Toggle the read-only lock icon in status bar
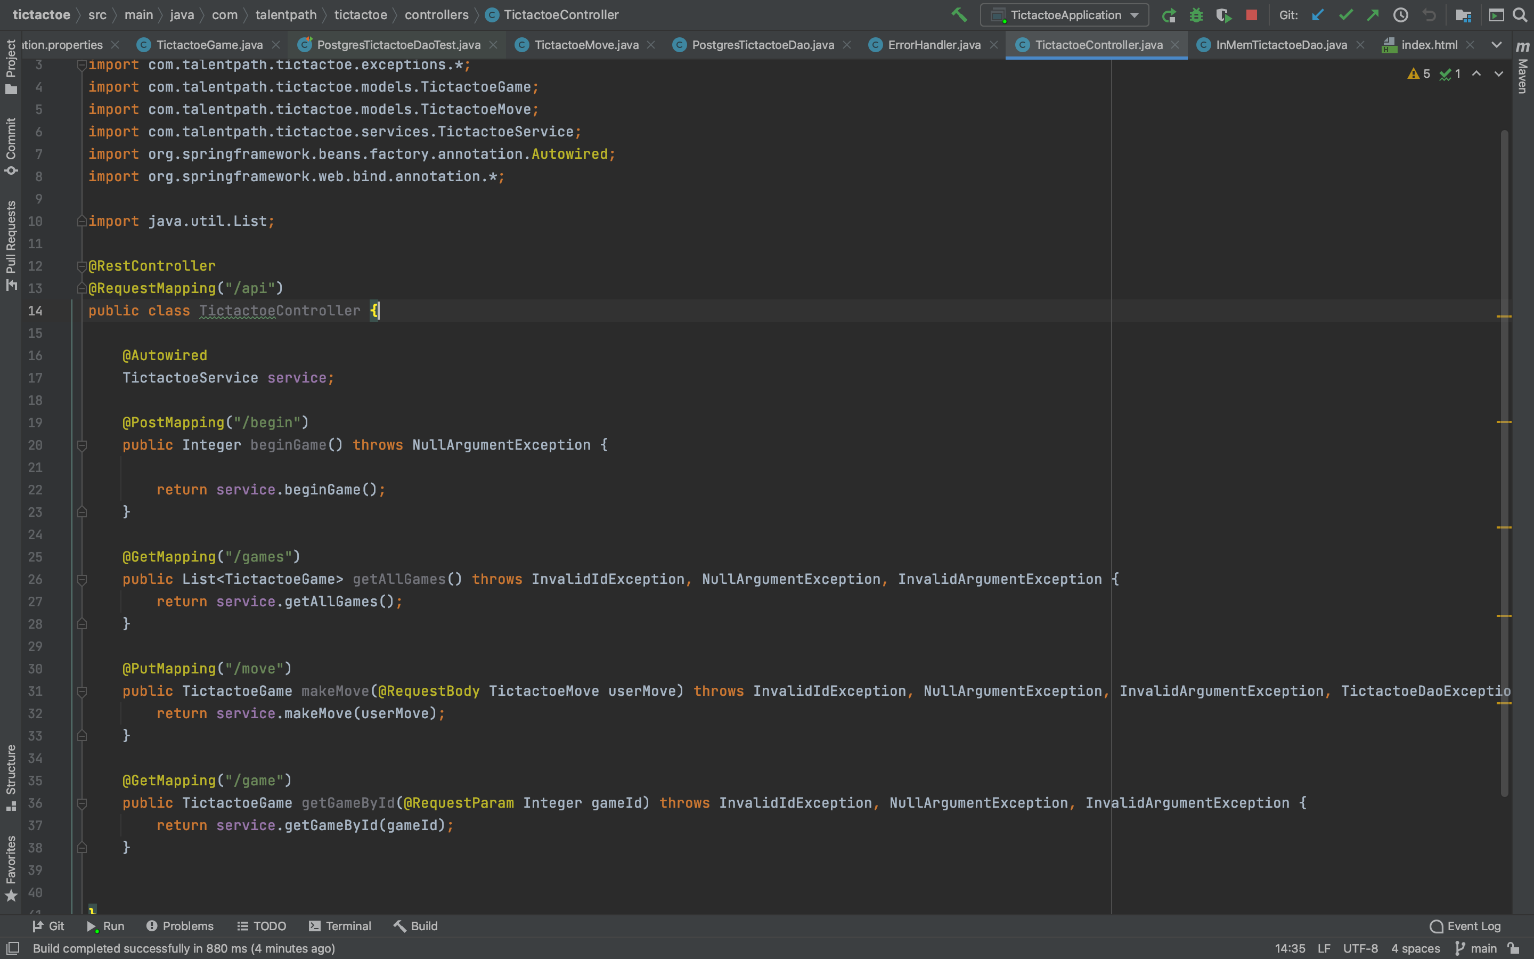Image resolution: width=1534 pixels, height=959 pixels. point(1514,948)
